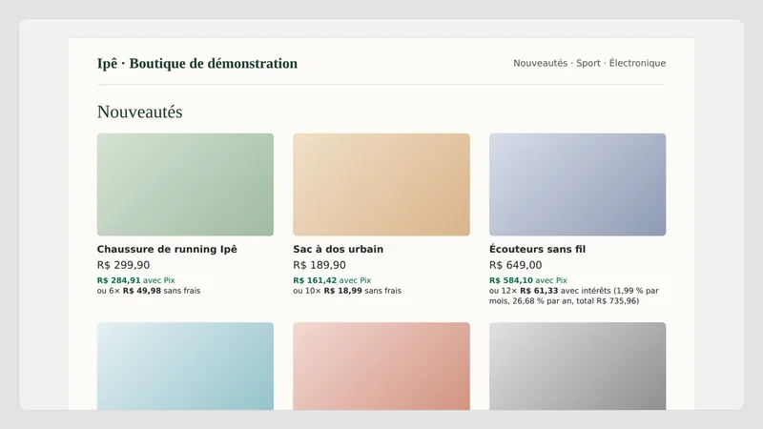The height and width of the screenshot is (429, 763).
Task: Click the R$ 284,91 avec Pix offer
Action: (135, 280)
